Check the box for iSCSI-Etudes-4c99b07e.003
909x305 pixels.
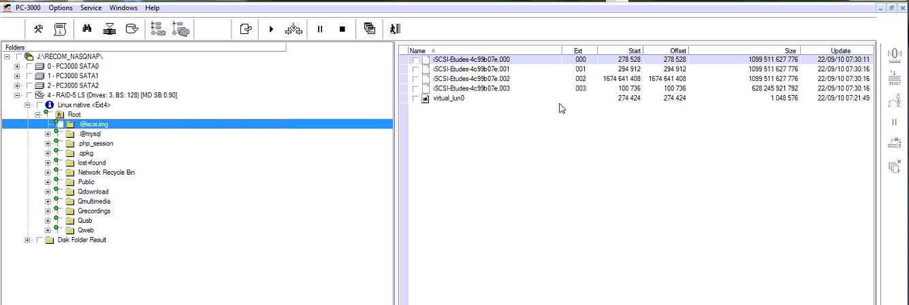[x=415, y=88]
